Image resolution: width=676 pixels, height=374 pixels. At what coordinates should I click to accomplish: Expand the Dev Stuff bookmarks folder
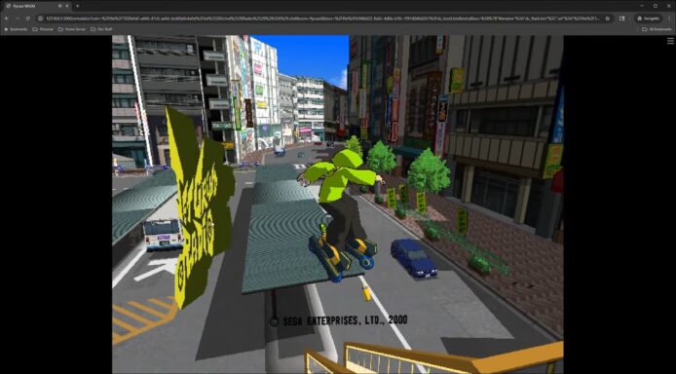pos(101,29)
